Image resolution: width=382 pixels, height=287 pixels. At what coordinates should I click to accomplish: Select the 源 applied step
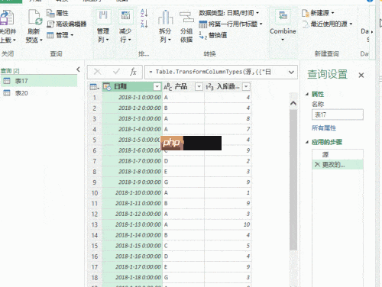[338, 154]
